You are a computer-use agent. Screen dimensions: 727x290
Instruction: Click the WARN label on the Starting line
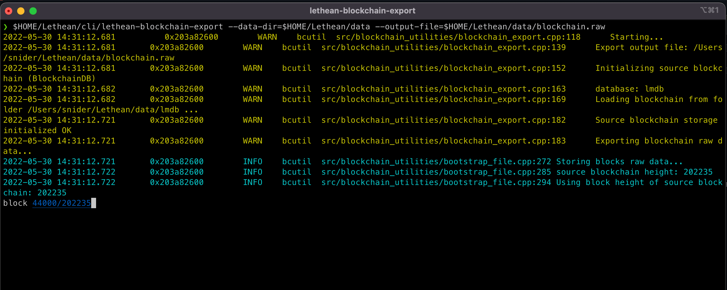267,37
